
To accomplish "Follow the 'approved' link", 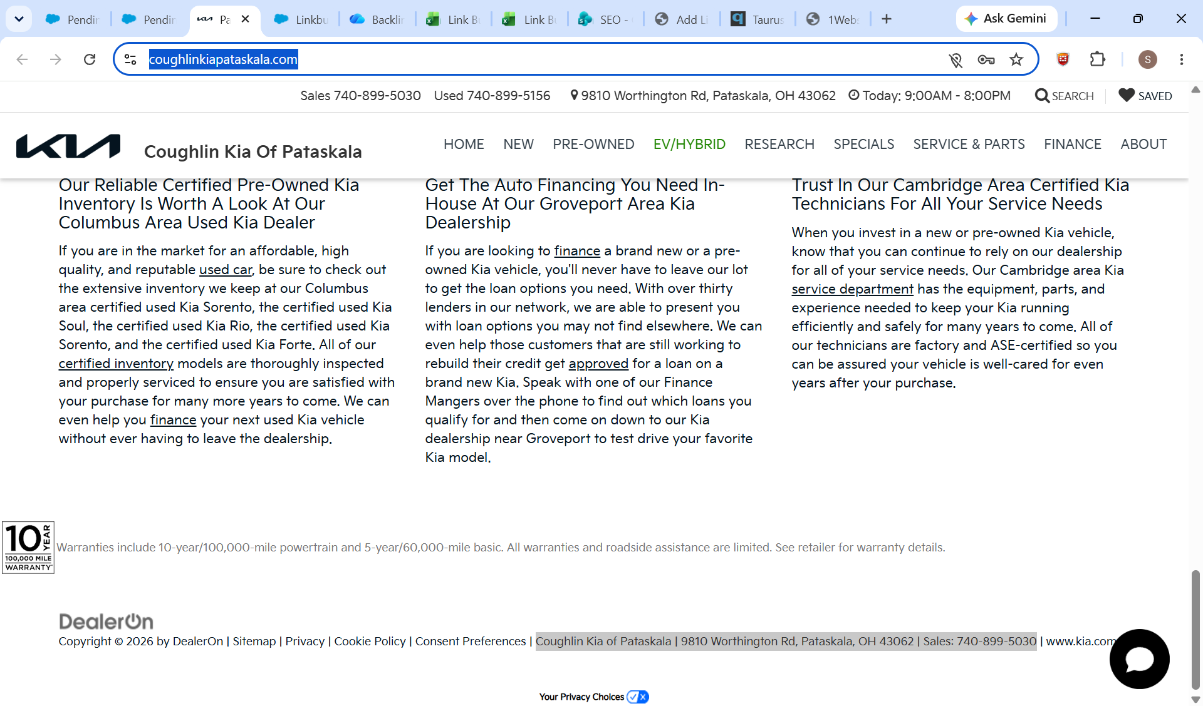I will (x=598, y=364).
